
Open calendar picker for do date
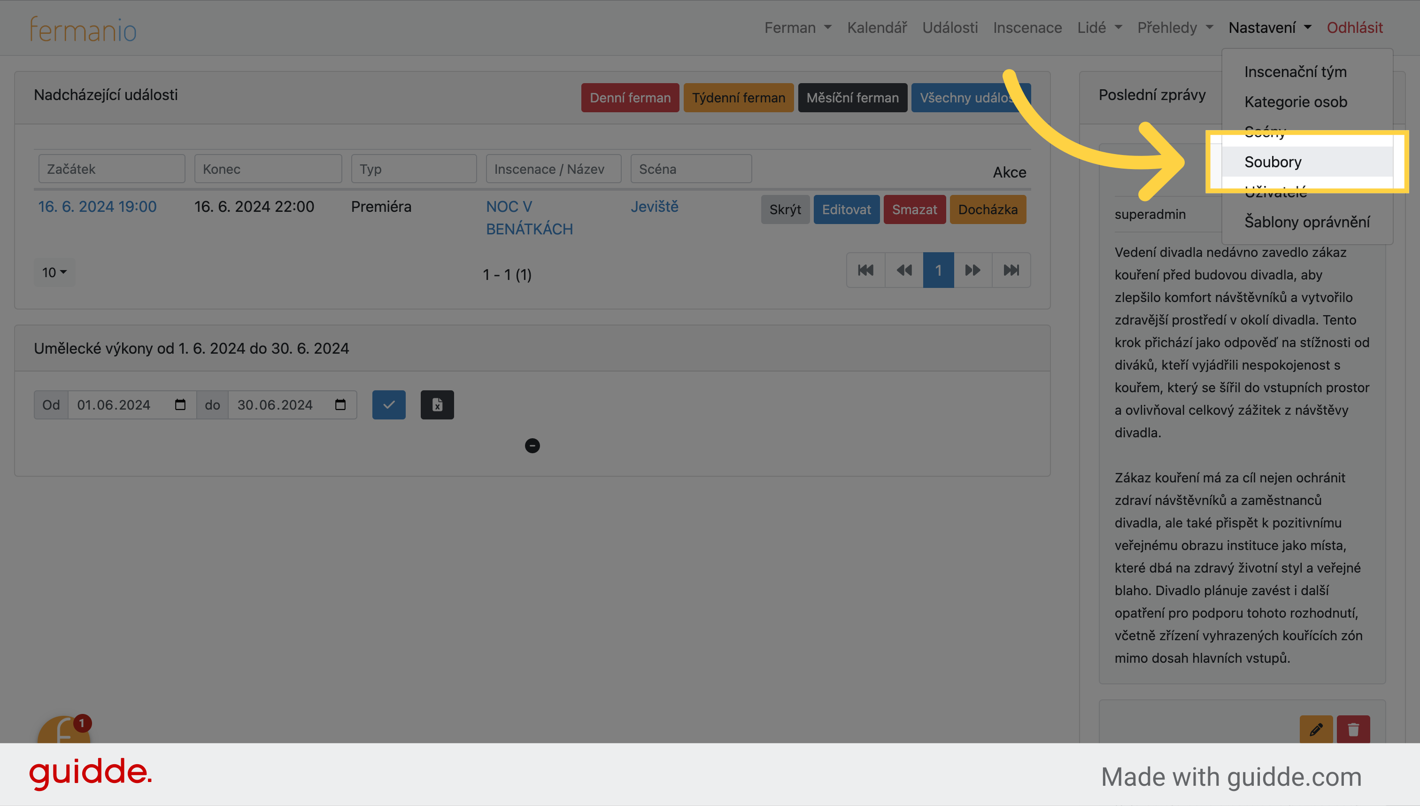coord(340,405)
